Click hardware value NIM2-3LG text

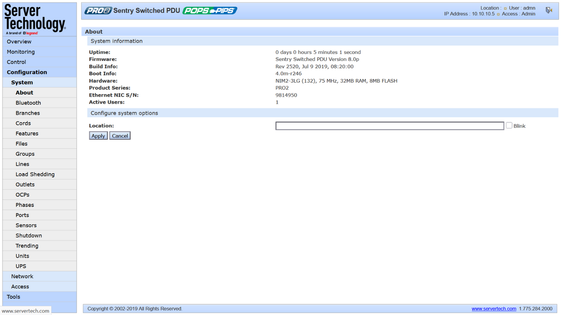[x=336, y=81]
